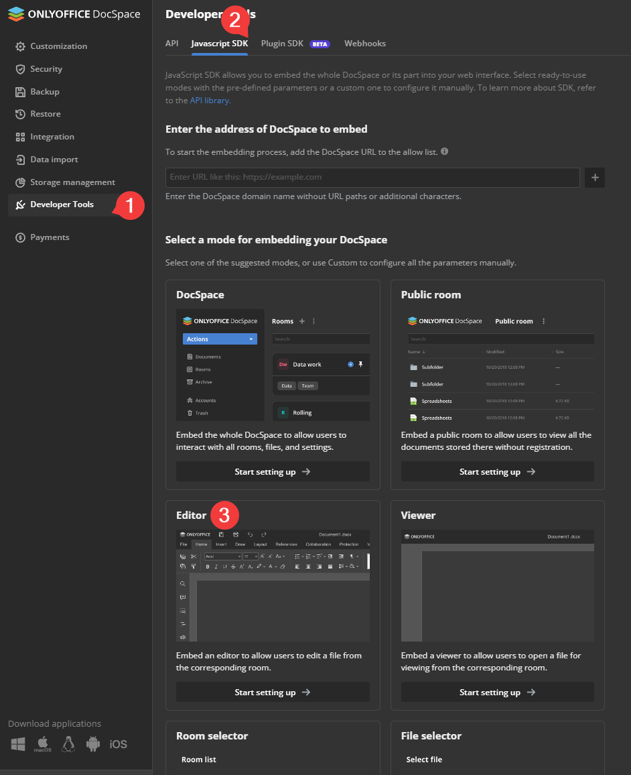Select Developer Tools in the sidebar
The width and height of the screenshot is (631, 775).
(x=62, y=204)
